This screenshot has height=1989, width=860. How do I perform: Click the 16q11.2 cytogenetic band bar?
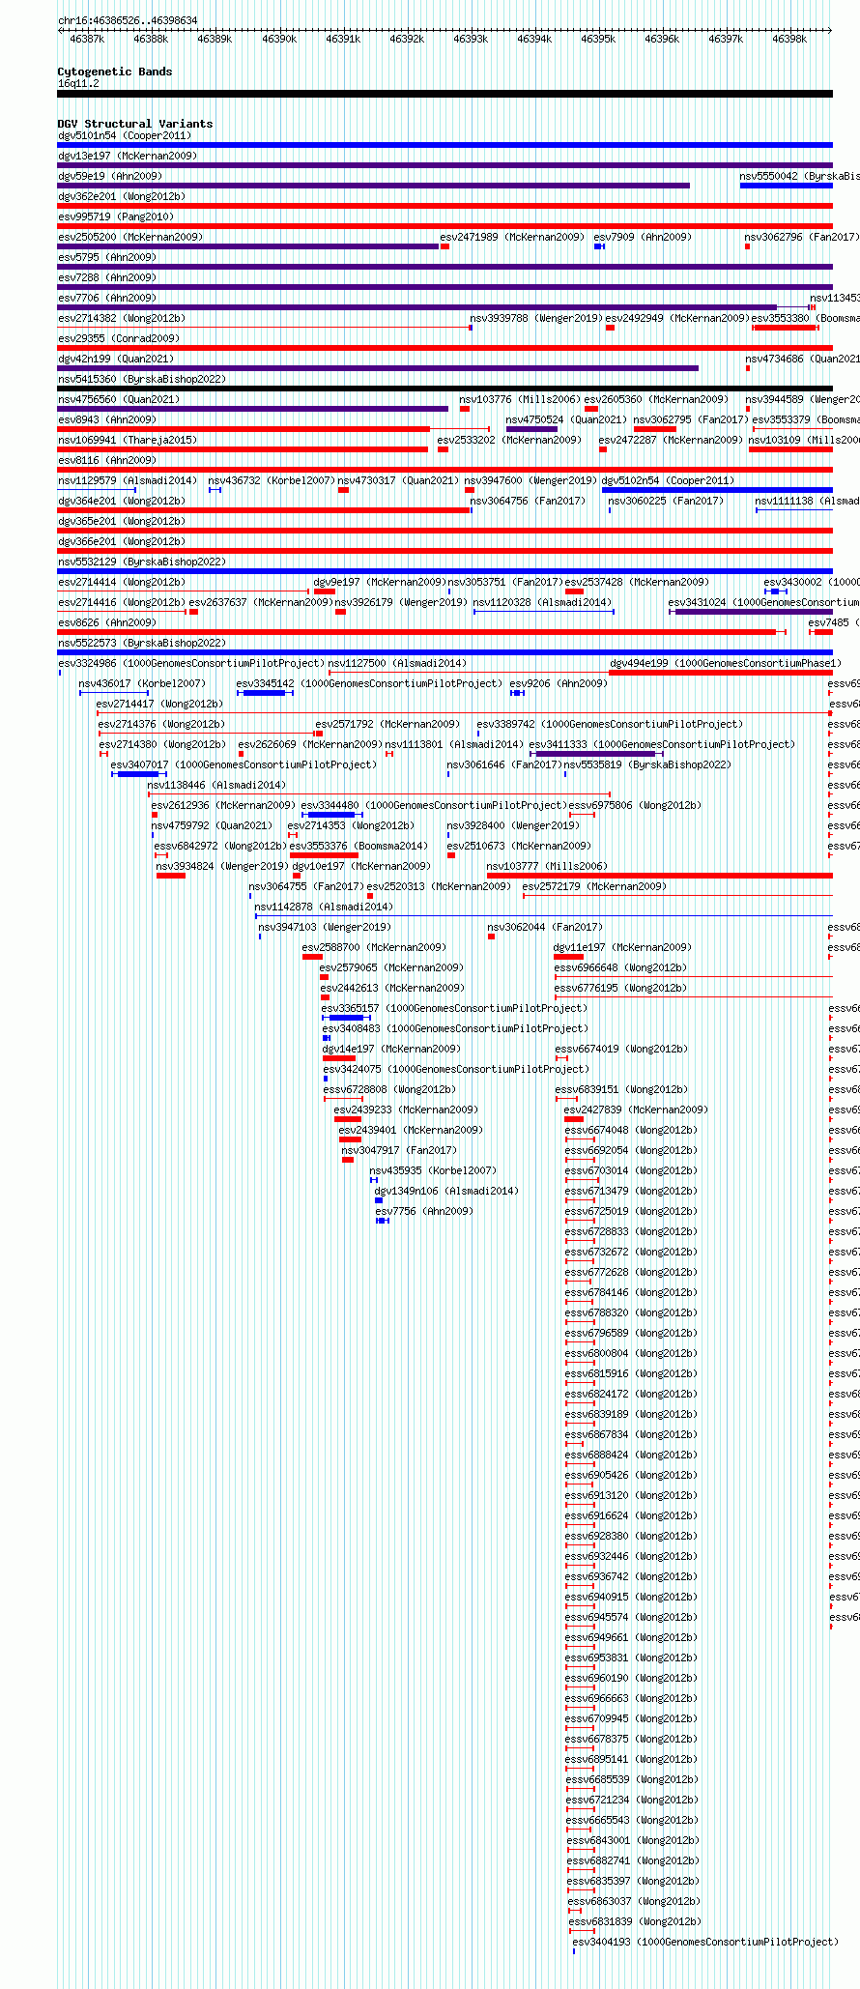tap(444, 94)
